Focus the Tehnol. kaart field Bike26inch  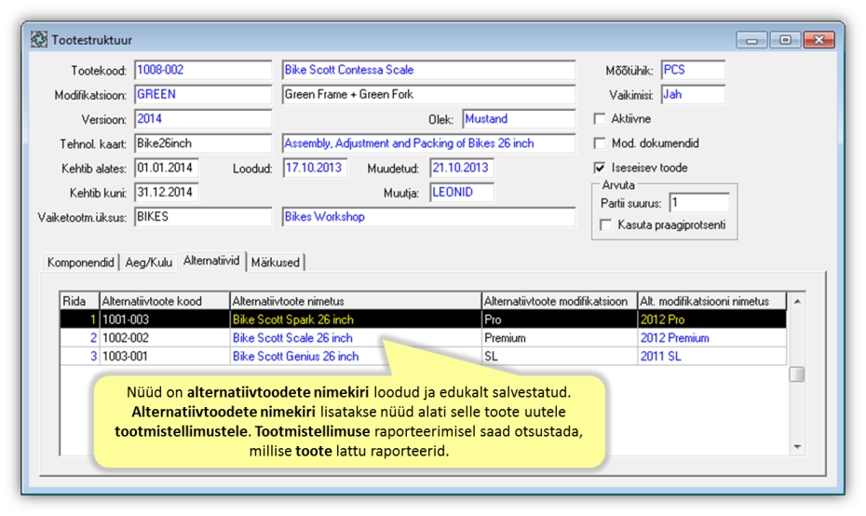[203, 143]
